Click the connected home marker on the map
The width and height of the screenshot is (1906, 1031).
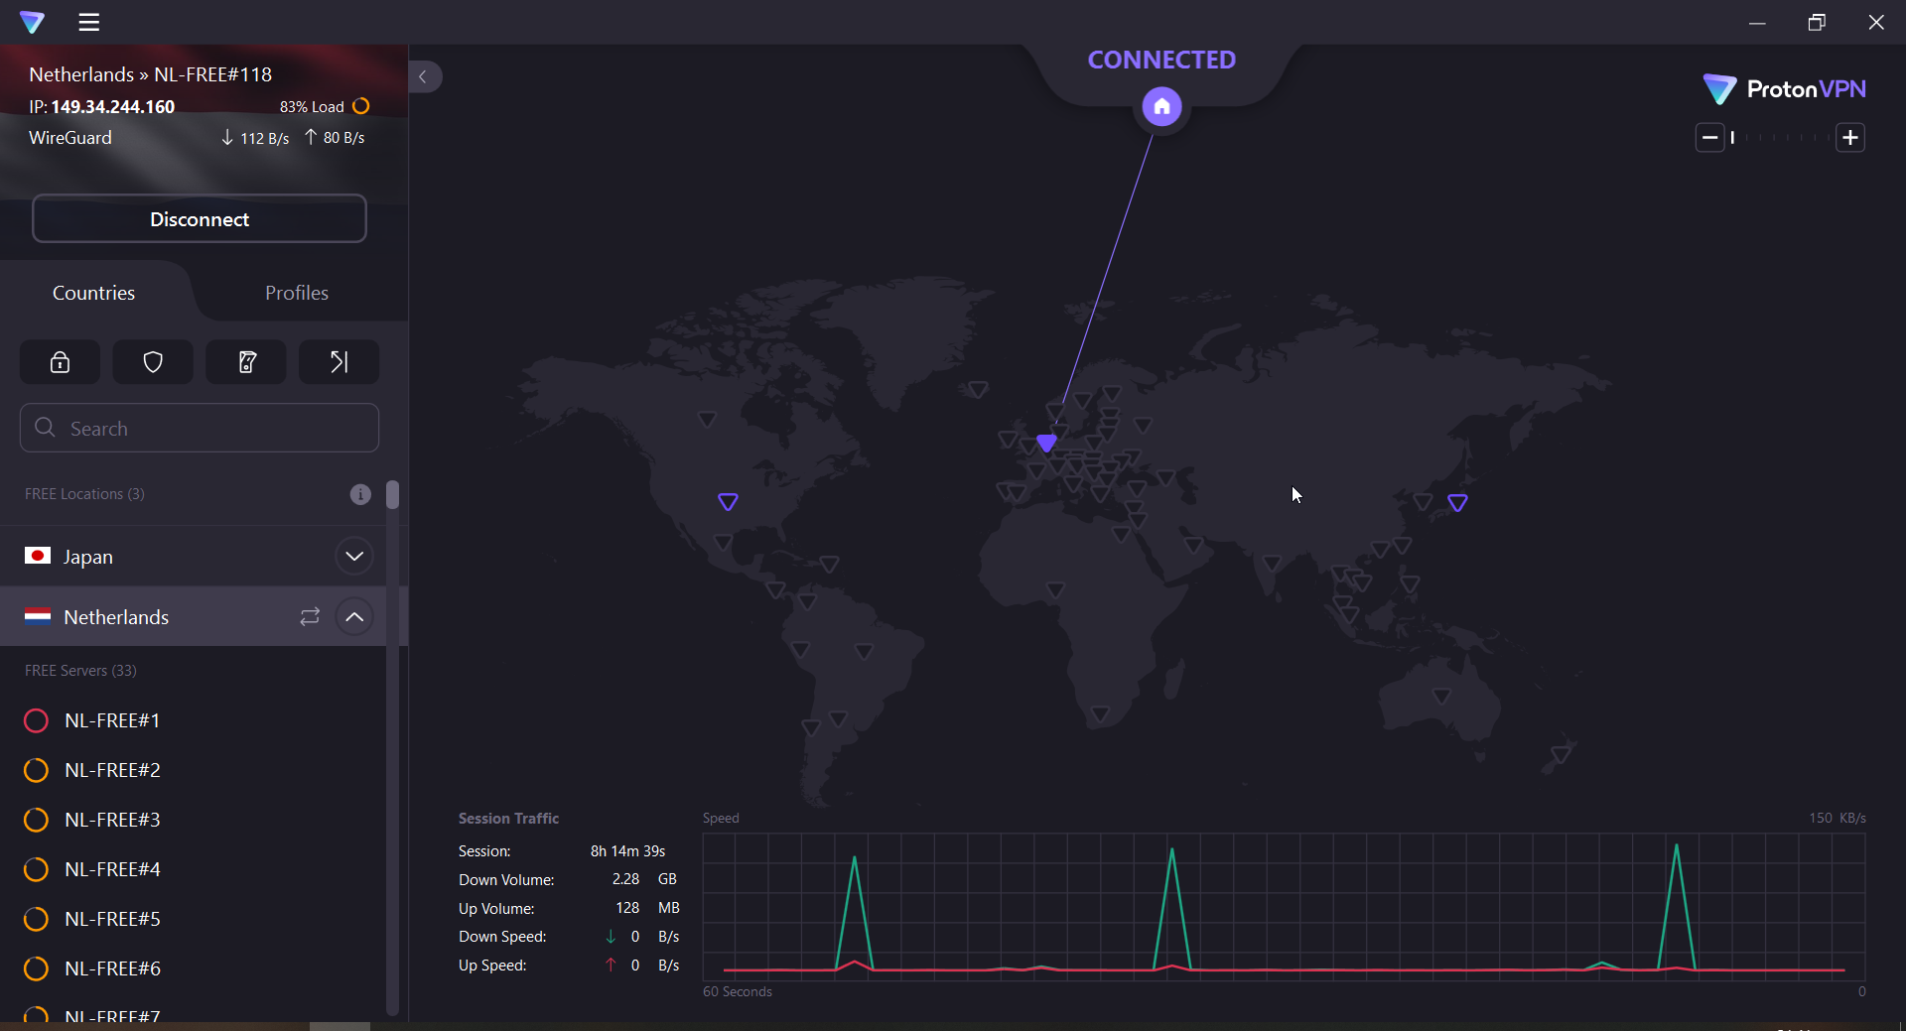coord(1161,106)
